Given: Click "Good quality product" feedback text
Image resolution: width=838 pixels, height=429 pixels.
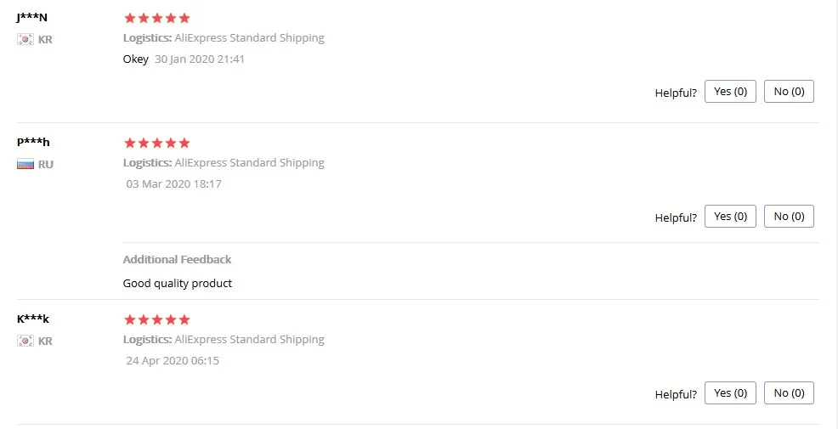Looking at the screenshot, I should pyautogui.click(x=178, y=283).
